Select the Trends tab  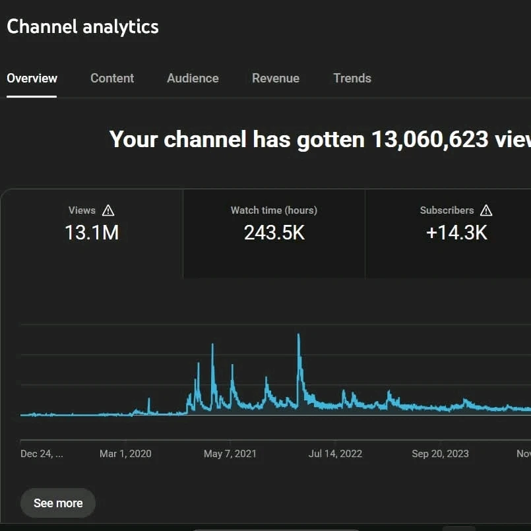(352, 78)
